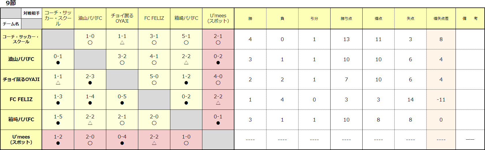Click the 油山パパFC row label
The image size is (485, 150).
tap(21, 59)
